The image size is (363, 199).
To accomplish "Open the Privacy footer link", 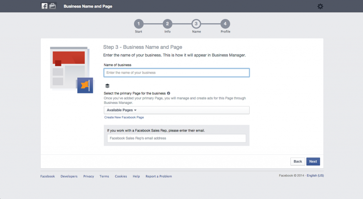I will click(89, 176).
